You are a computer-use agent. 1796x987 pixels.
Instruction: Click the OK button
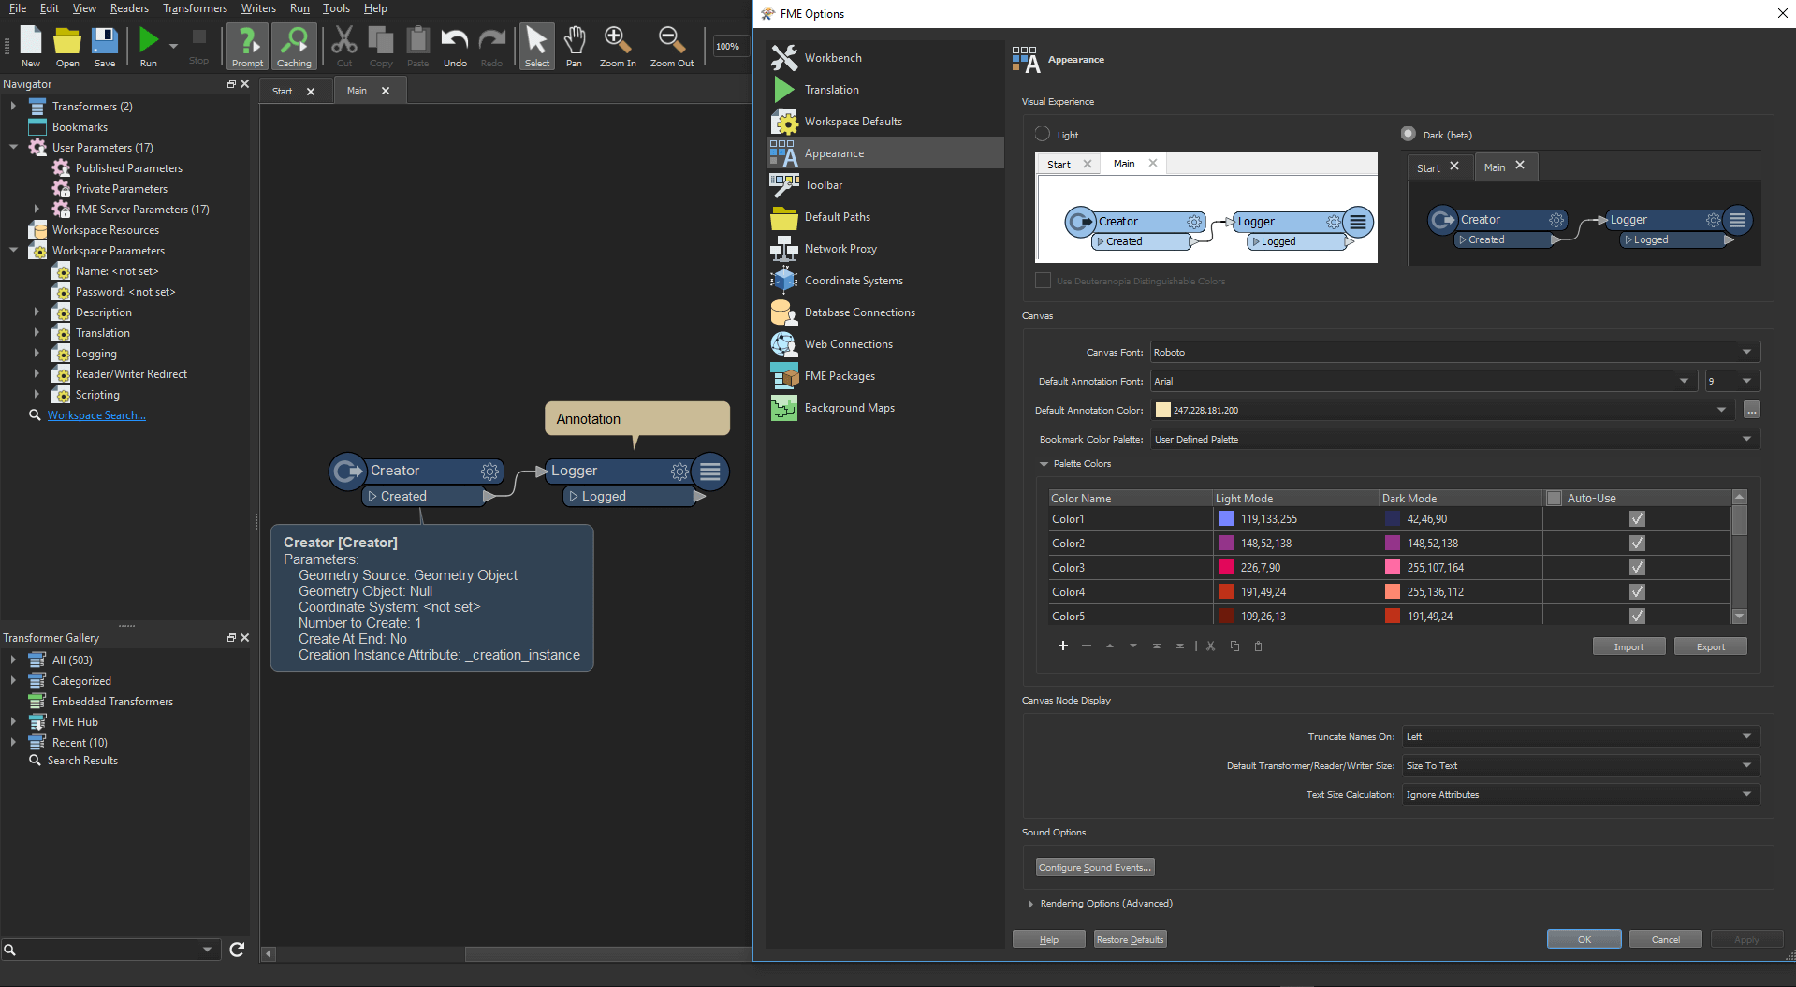(1584, 939)
